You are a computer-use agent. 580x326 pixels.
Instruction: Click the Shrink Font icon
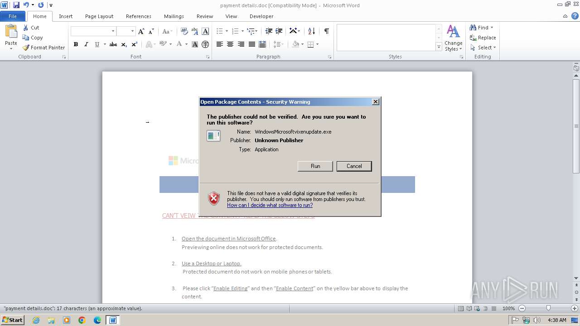(x=151, y=31)
